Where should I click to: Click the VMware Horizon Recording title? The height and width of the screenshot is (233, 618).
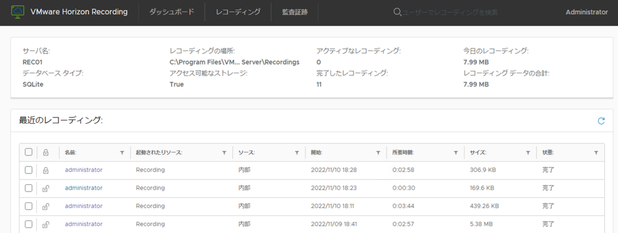(x=79, y=12)
